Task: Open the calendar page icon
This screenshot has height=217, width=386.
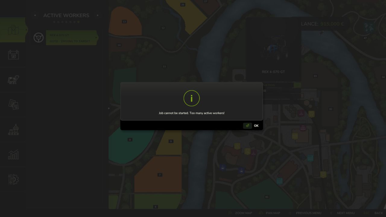Action: pyautogui.click(x=13, y=55)
